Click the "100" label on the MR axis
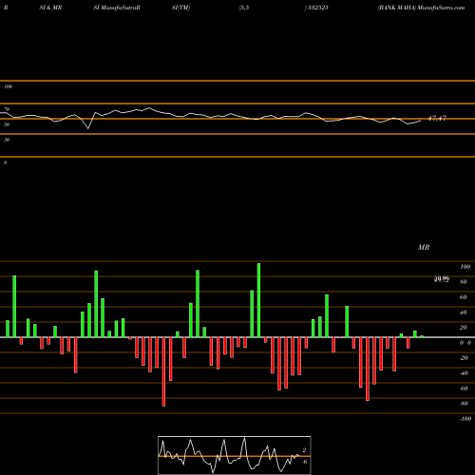Viewport: 475px width, 475px height. click(465, 267)
